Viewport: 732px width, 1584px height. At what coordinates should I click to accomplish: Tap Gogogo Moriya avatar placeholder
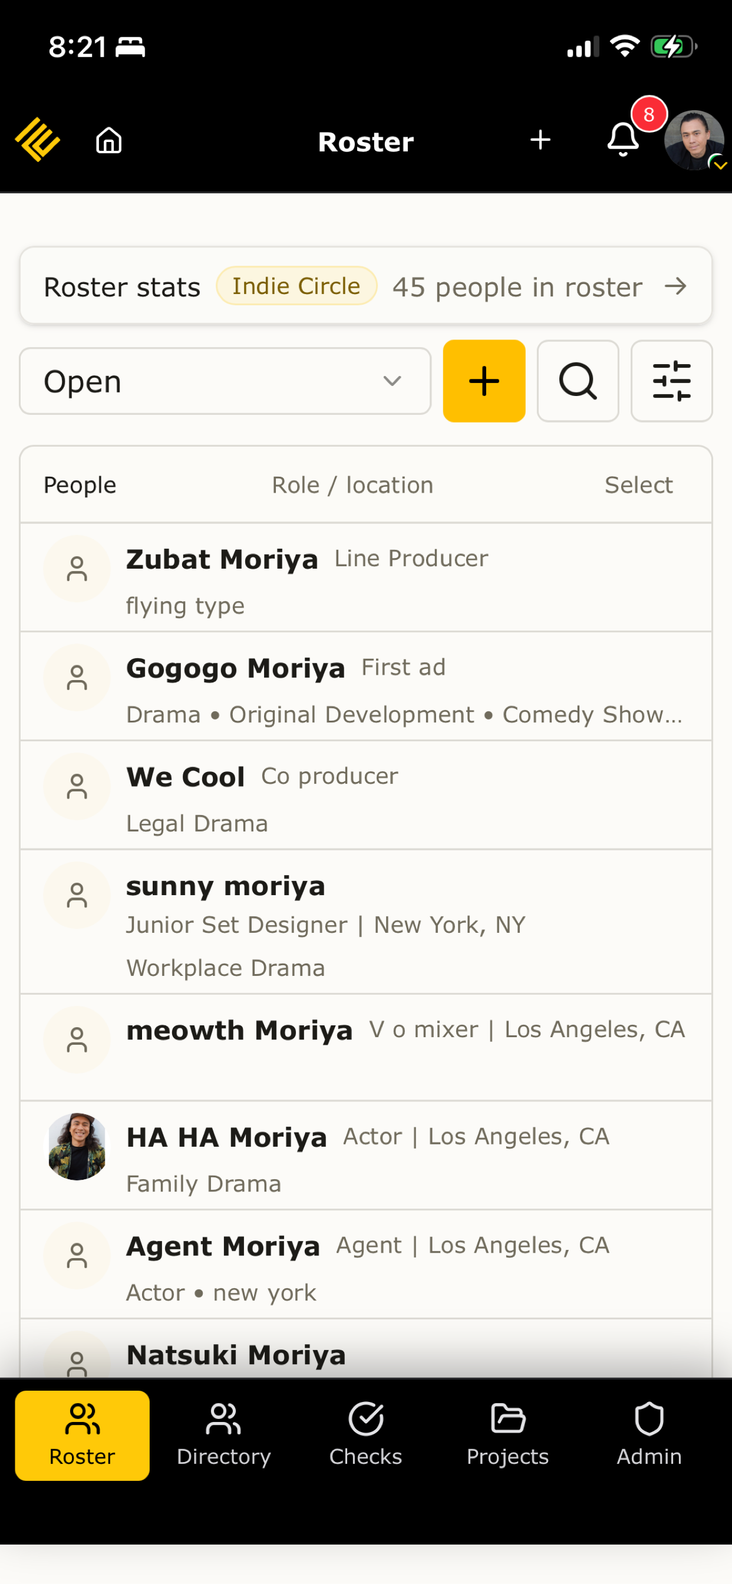tap(77, 678)
